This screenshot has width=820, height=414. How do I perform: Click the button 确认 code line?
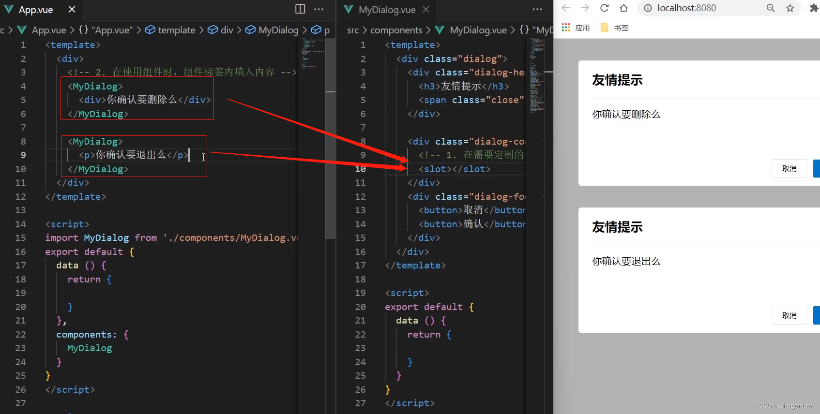pyautogui.click(x=472, y=224)
